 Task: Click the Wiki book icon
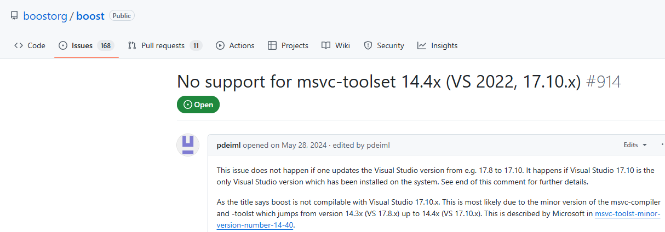(x=326, y=45)
